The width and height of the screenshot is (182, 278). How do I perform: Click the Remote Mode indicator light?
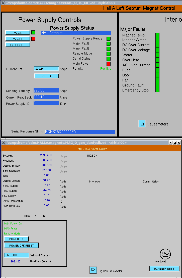(108, 54)
